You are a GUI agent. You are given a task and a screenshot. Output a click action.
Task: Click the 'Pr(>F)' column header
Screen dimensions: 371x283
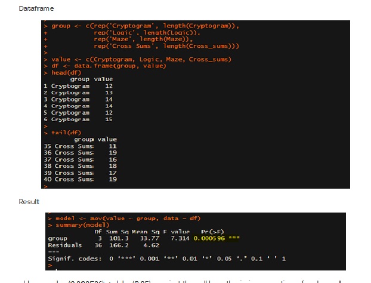pyautogui.click(x=212, y=232)
